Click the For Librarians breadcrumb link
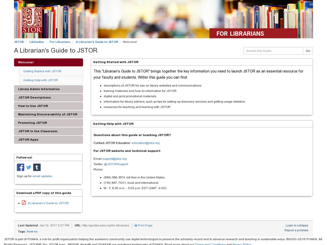The width and height of the screenshot is (327, 245). (x=60, y=42)
